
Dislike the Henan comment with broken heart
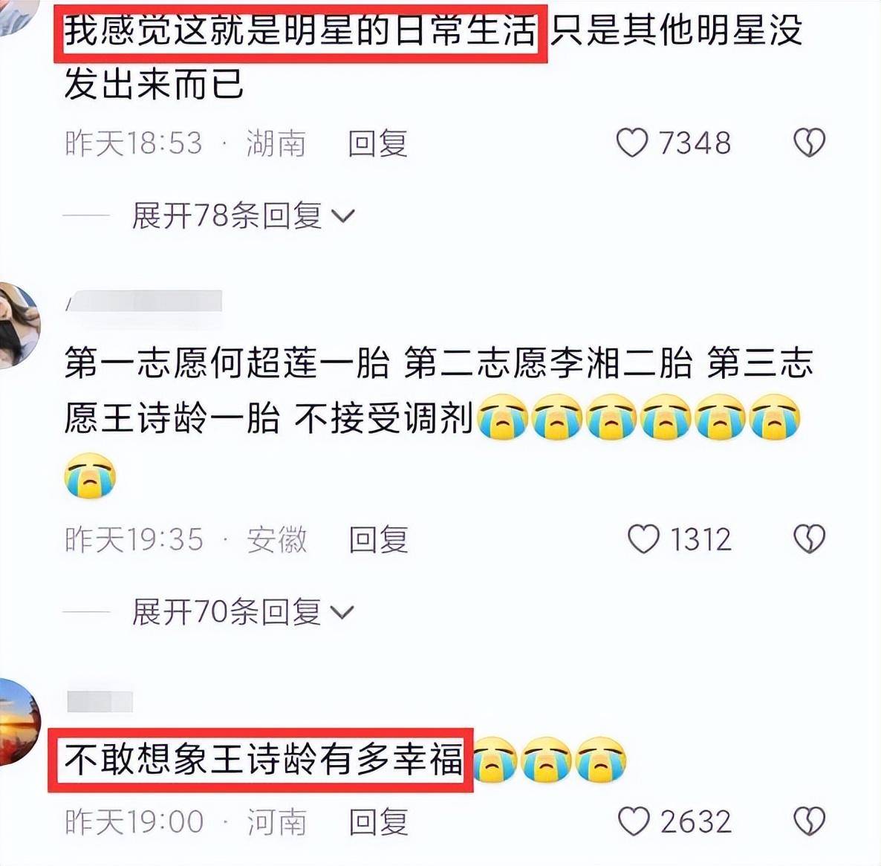click(809, 821)
